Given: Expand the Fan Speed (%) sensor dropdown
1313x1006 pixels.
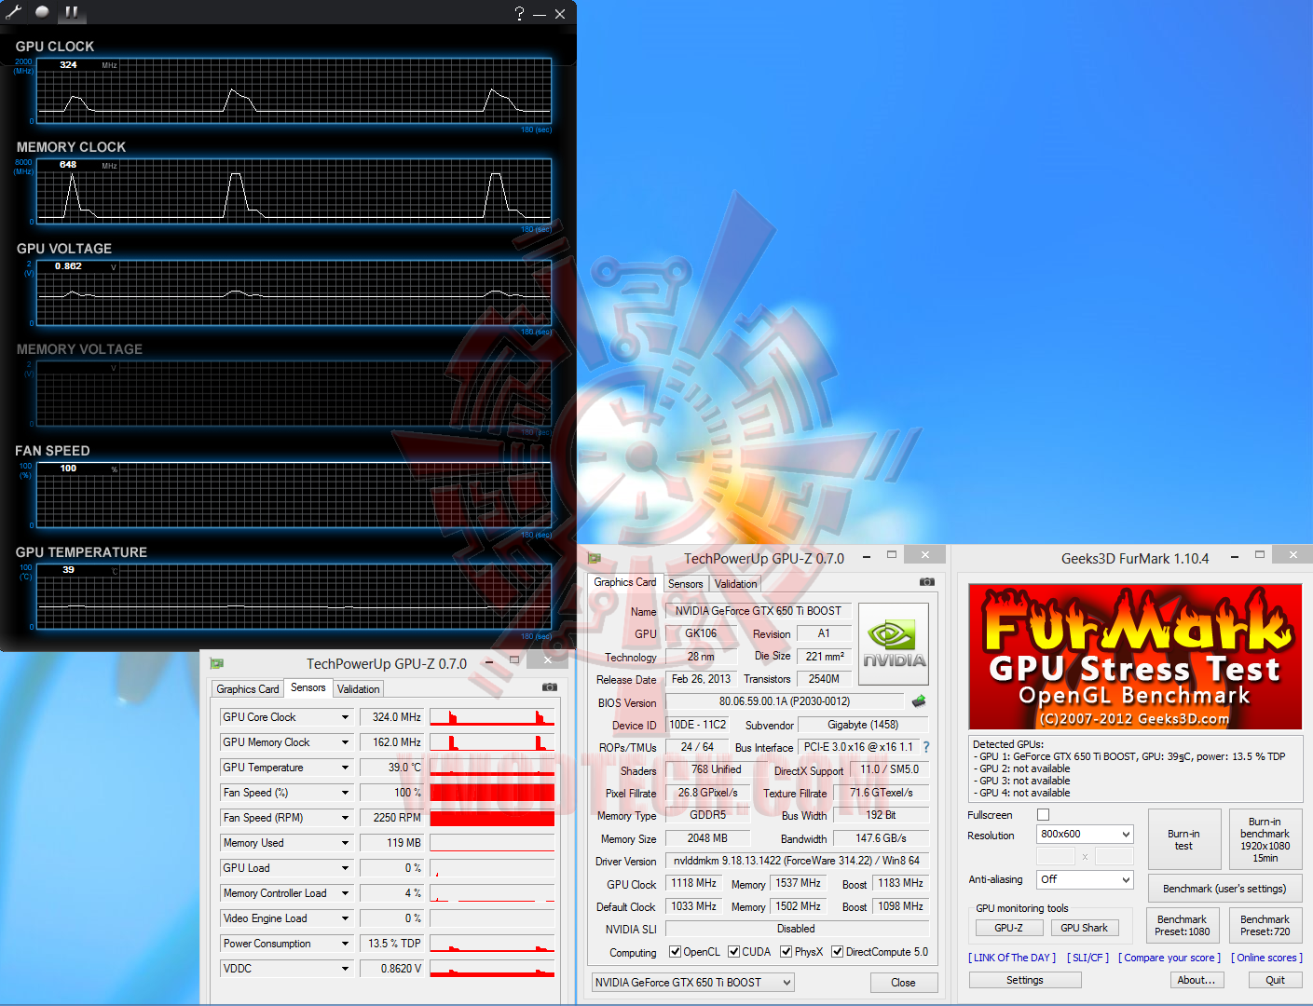Looking at the screenshot, I should click(345, 793).
